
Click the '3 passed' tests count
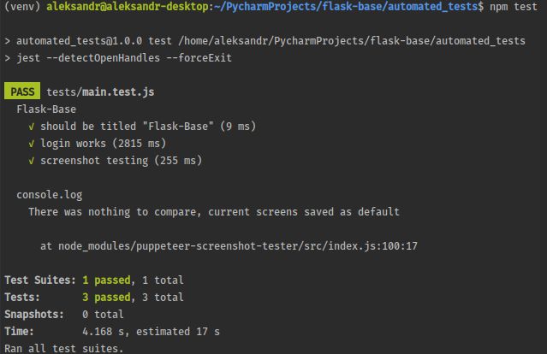point(106,298)
